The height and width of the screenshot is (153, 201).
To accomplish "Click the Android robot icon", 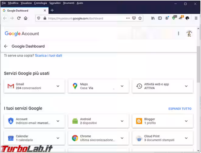I will 75,121.
